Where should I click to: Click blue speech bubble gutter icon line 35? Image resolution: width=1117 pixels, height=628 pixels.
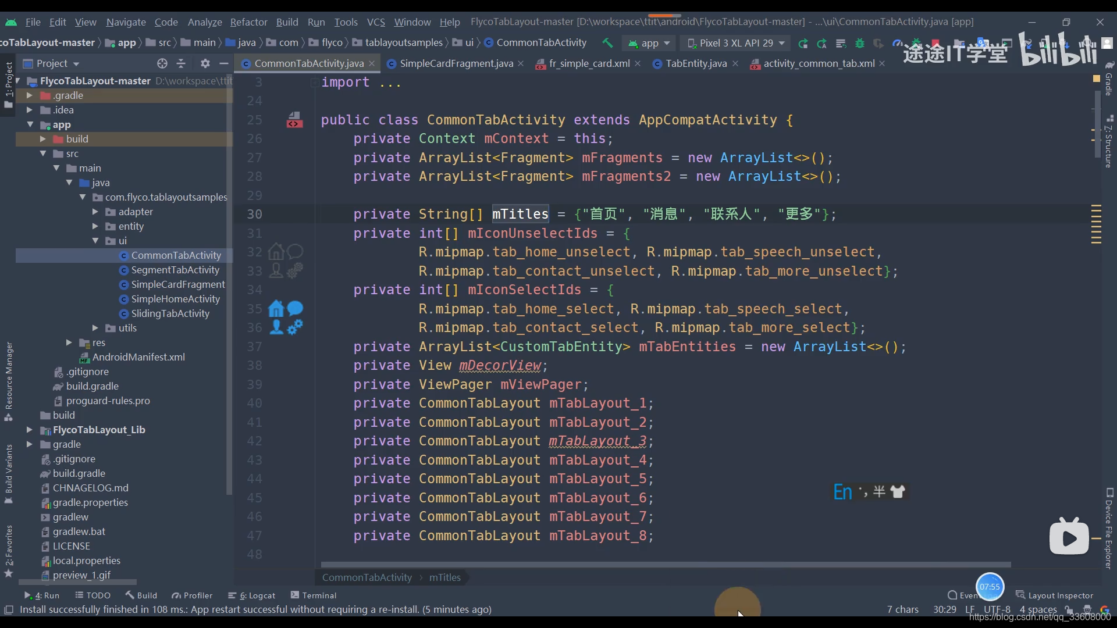[x=296, y=308]
